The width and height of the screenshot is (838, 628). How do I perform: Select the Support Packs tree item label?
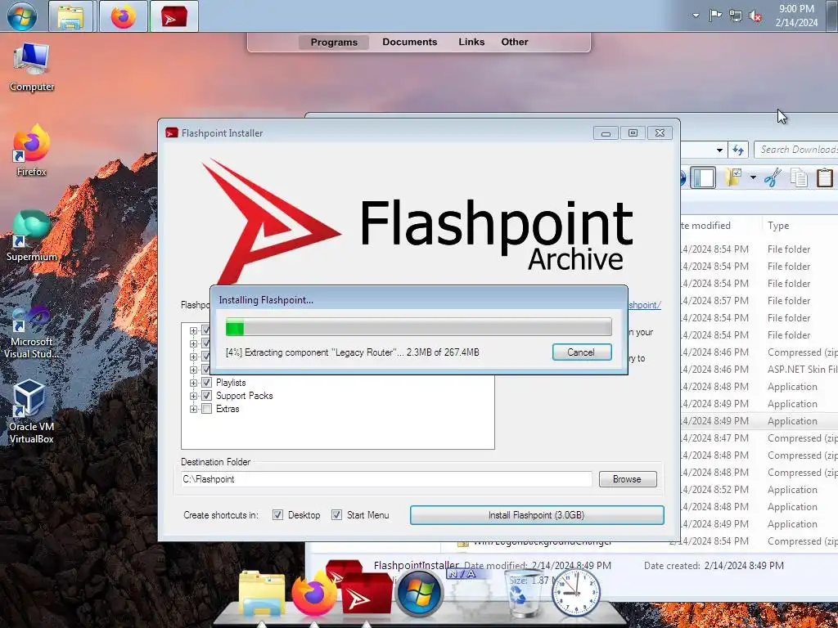[244, 396]
